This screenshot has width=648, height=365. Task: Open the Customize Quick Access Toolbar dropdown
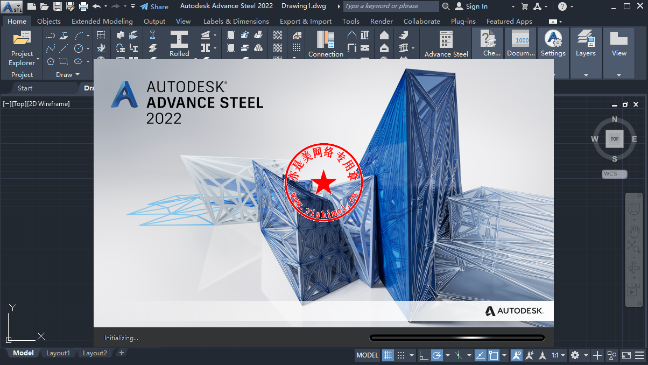(133, 6)
